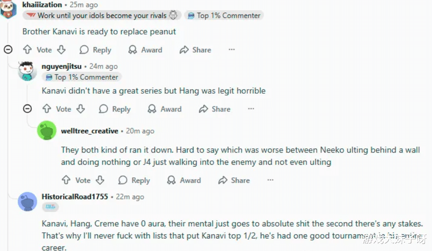Open khaiiization's user profile
This screenshot has width=432, height=251.
pos(42,5)
